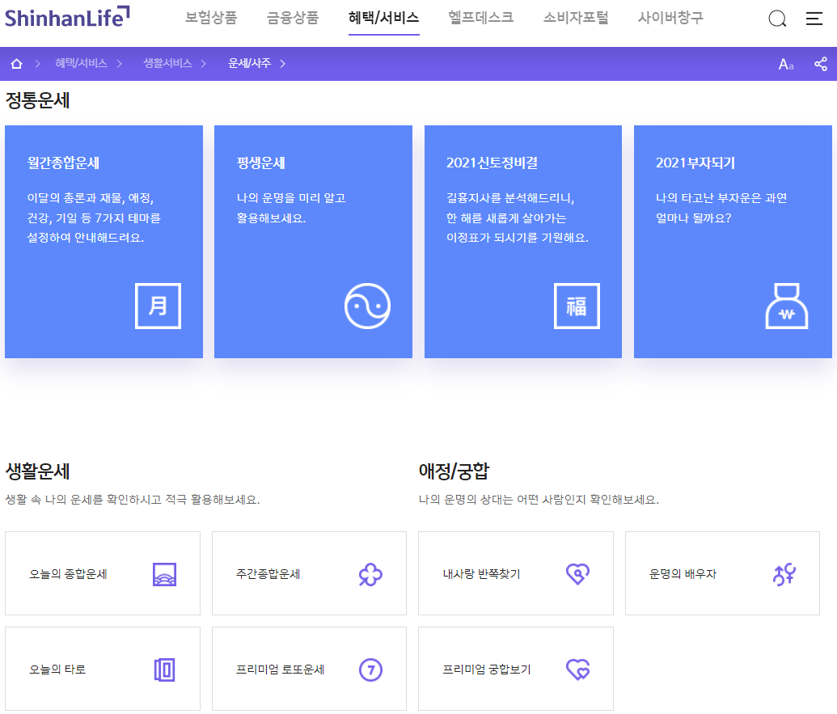
Task: Click the yin-yang icon on the 평생운세 card
Action: pos(368,306)
